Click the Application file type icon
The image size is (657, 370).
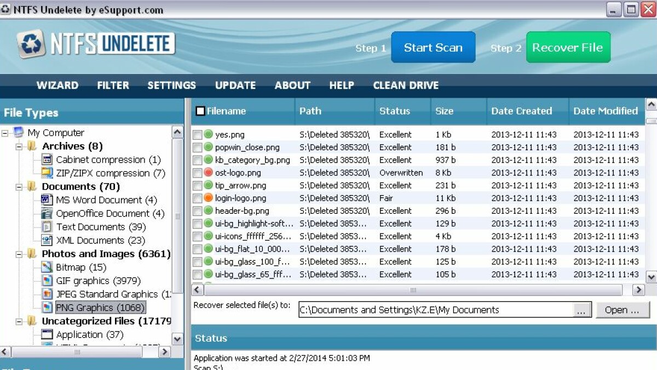[x=47, y=334]
